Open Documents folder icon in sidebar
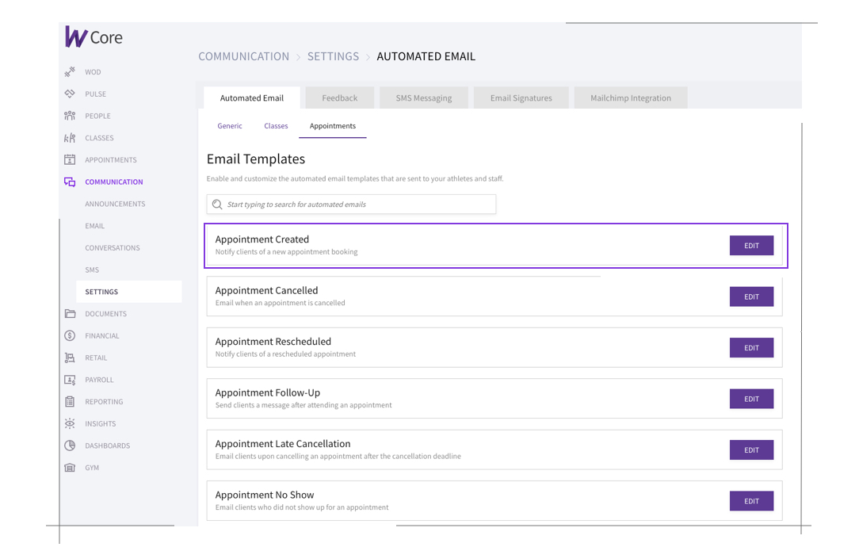Viewport: 859px width, 547px height. (70, 314)
